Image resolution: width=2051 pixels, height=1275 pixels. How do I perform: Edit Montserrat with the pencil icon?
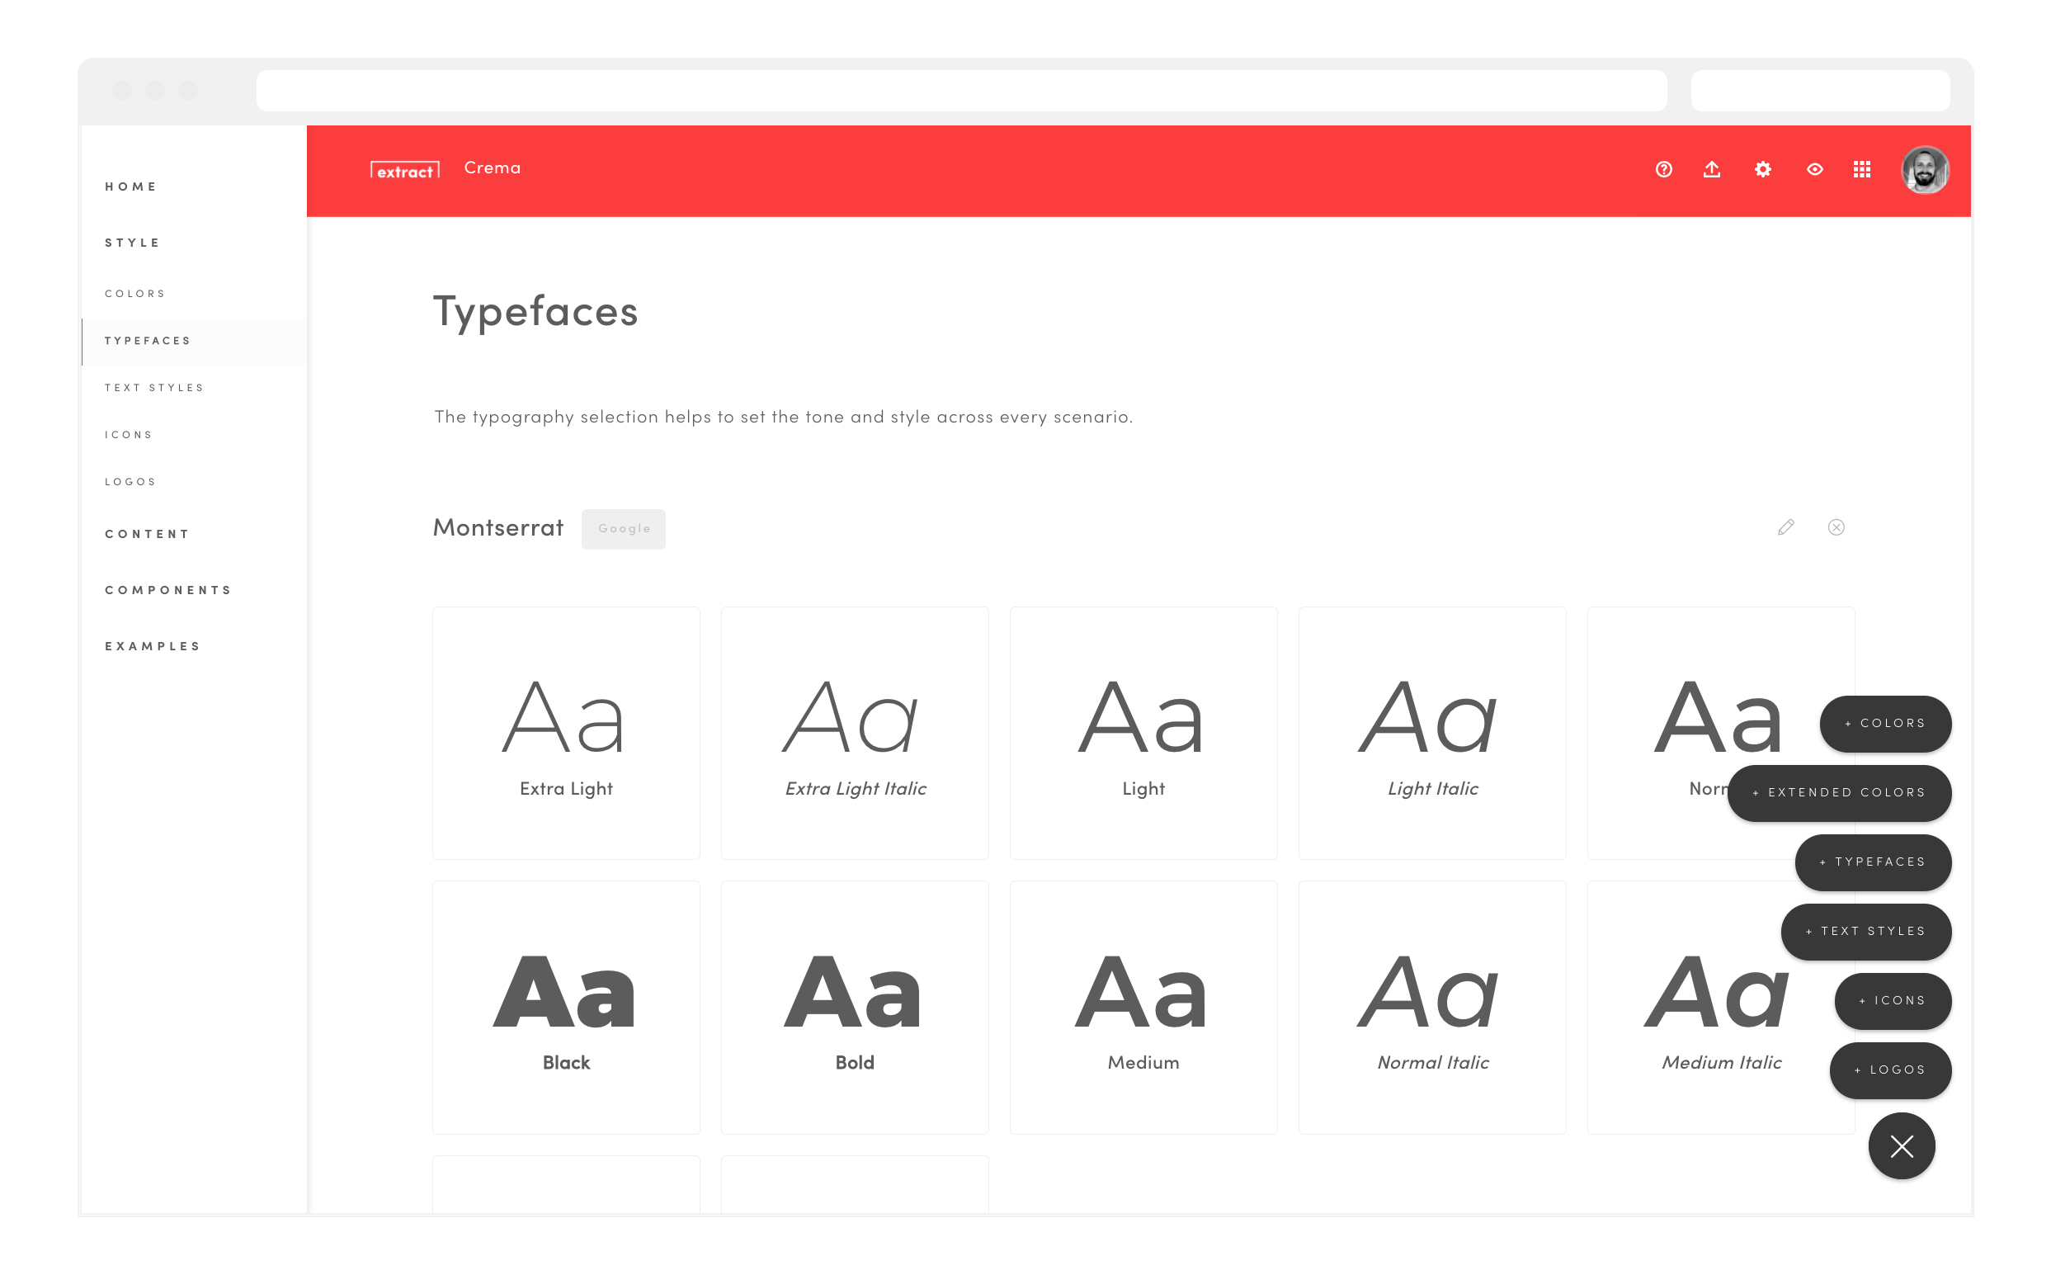click(1785, 528)
